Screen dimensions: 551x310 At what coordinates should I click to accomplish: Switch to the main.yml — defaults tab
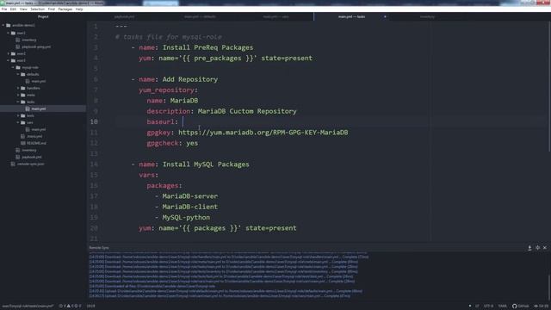[x=200, y=16]
